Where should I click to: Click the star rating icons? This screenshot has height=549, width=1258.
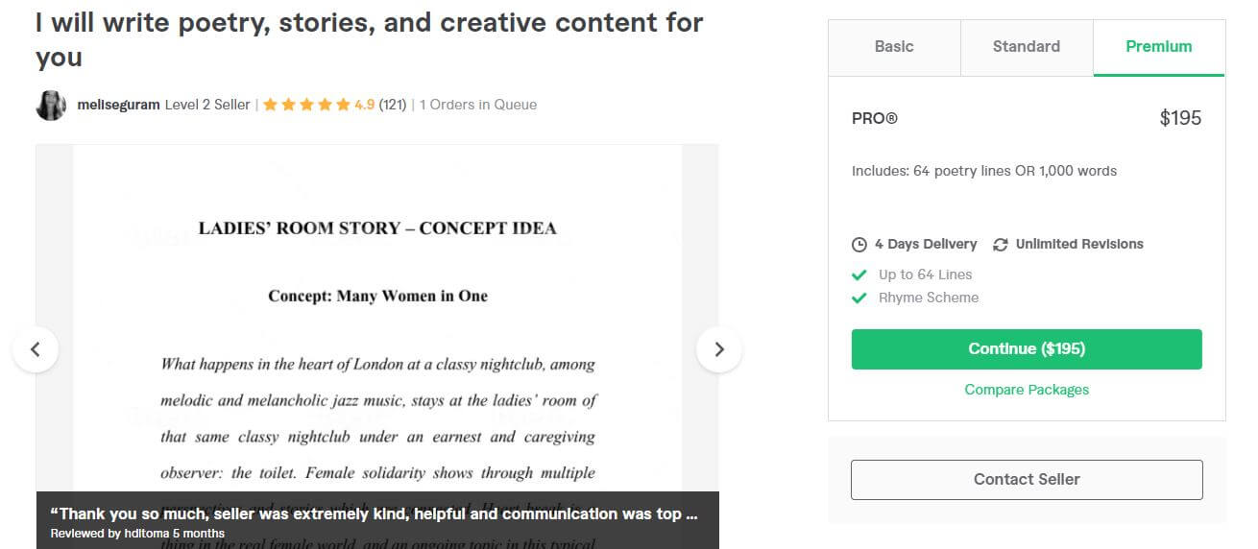[x=306, y=105]
